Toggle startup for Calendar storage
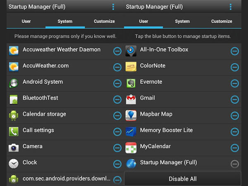Image resolution: width=248 pixels, height=186 pixels. [117, 115]
